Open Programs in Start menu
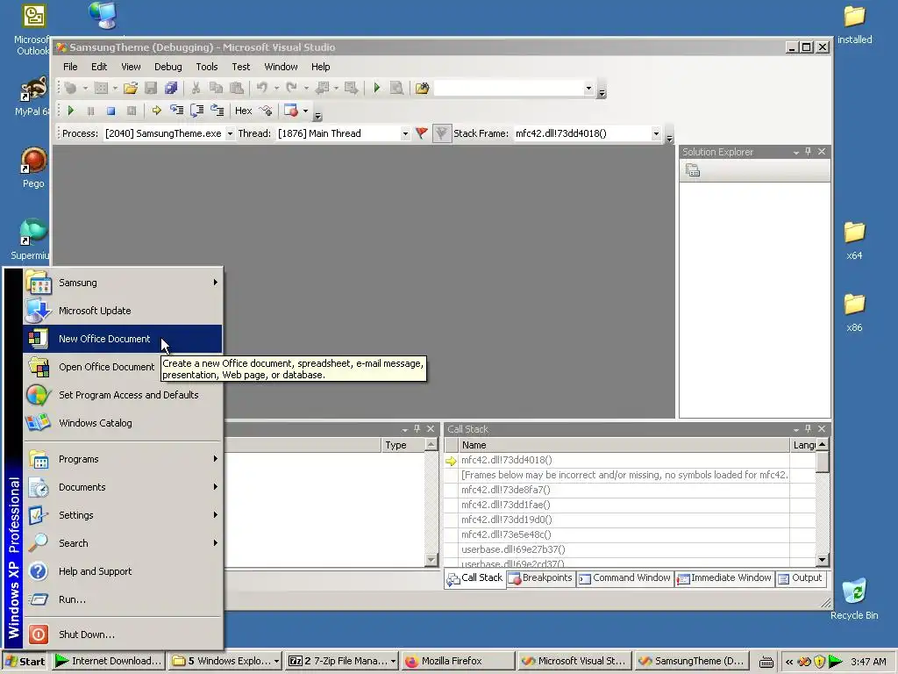The height and width of the screenshot is (674, 898). tap(122, 459)
